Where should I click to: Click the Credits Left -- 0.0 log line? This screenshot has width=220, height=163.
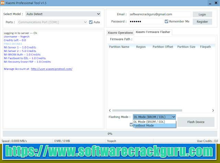point(15,40)
